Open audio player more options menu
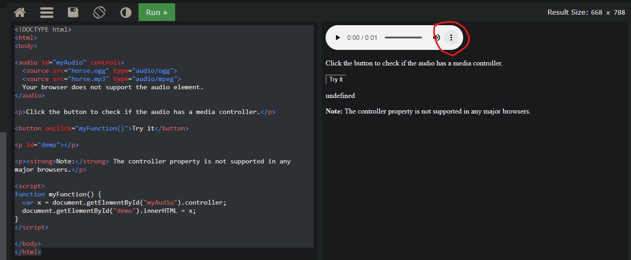This screenshot has height=260, width=631. (x=451, y=38)
